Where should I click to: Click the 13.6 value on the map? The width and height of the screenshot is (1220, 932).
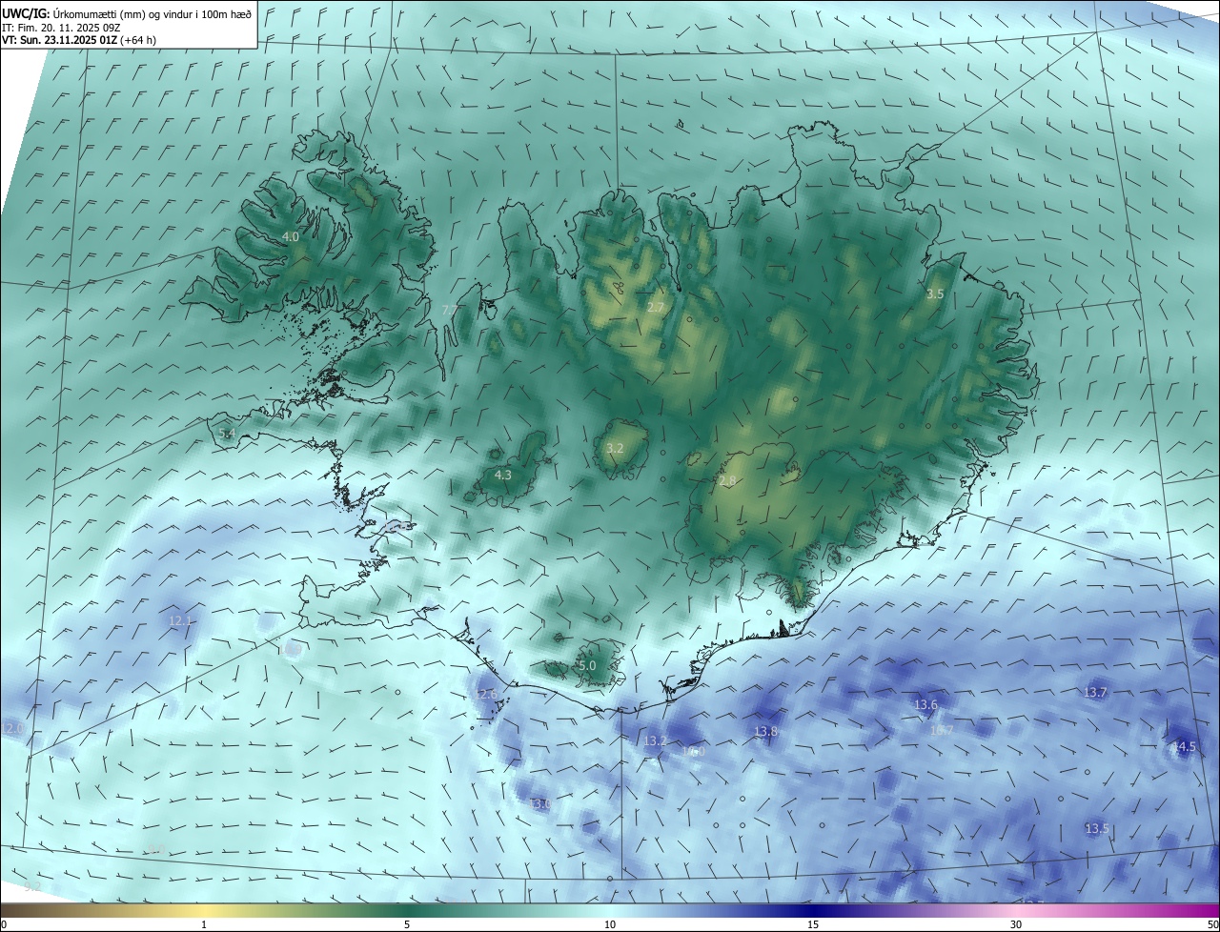point(925,705)
